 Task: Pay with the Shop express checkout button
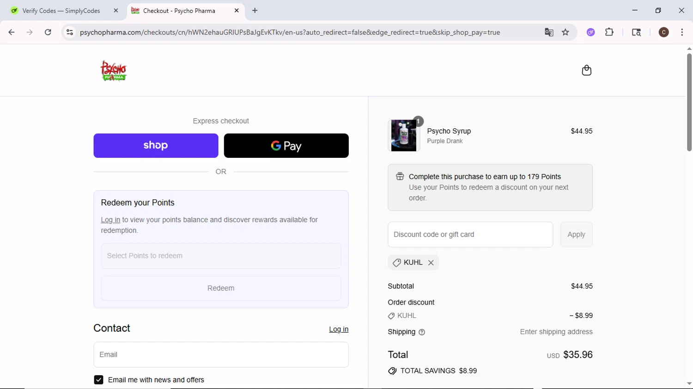pos(156,146)
